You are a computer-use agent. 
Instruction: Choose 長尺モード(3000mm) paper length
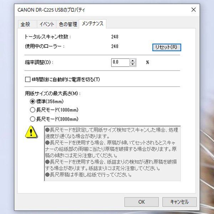tap(32, 119)
